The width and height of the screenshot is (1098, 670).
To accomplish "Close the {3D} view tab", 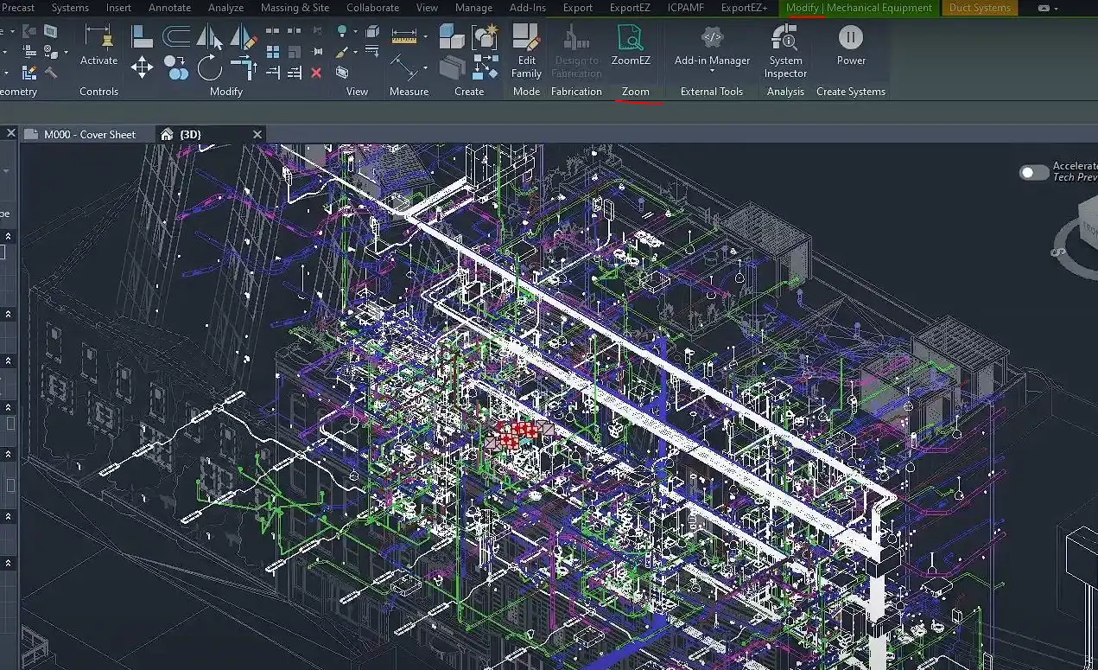I will coord(257,134).
